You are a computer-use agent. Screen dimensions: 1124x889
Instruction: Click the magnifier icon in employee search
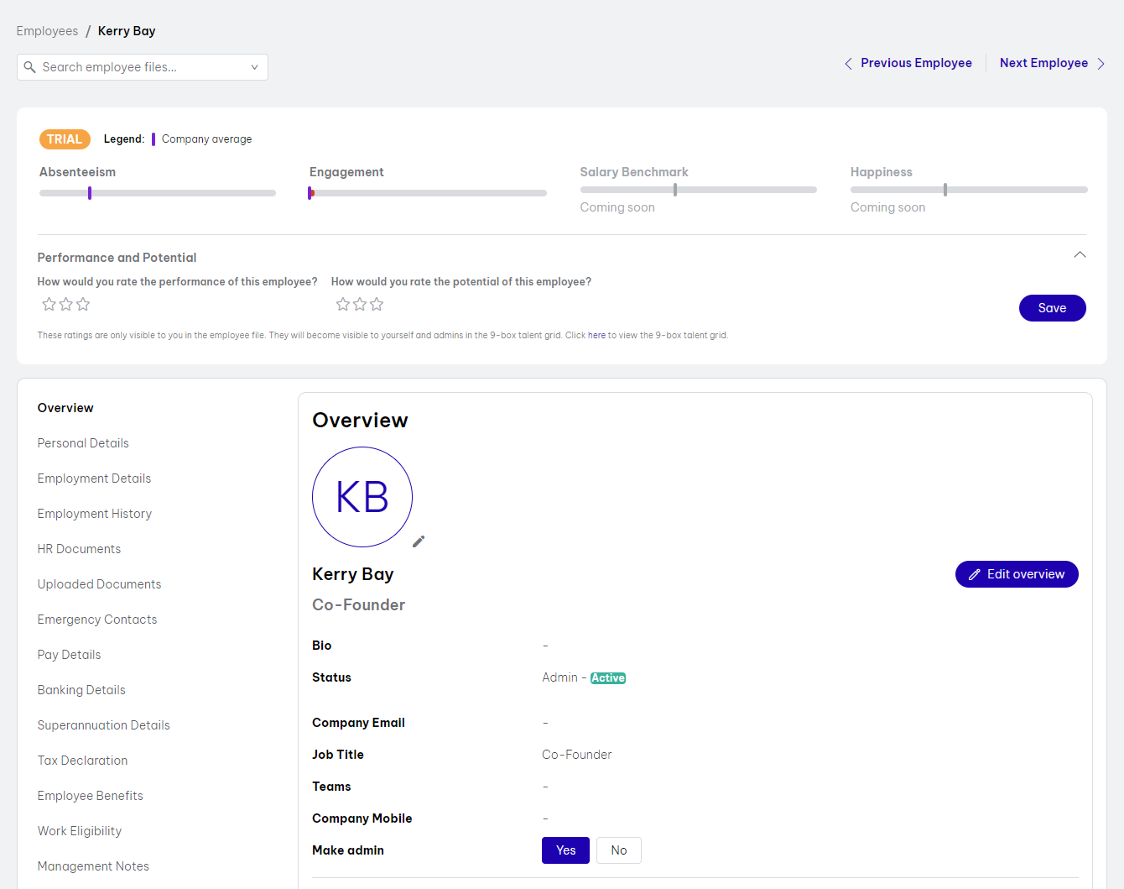[x=30, y=67]
